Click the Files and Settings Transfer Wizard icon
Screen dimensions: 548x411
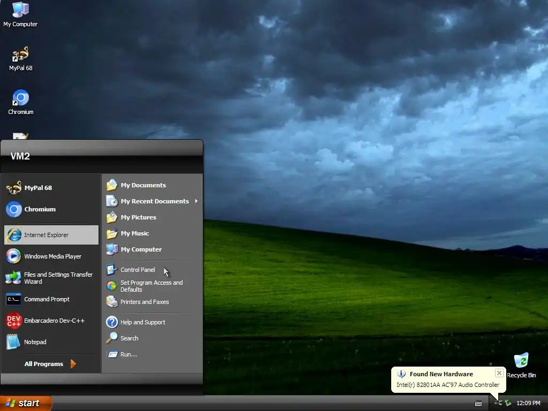click(13, 278)
